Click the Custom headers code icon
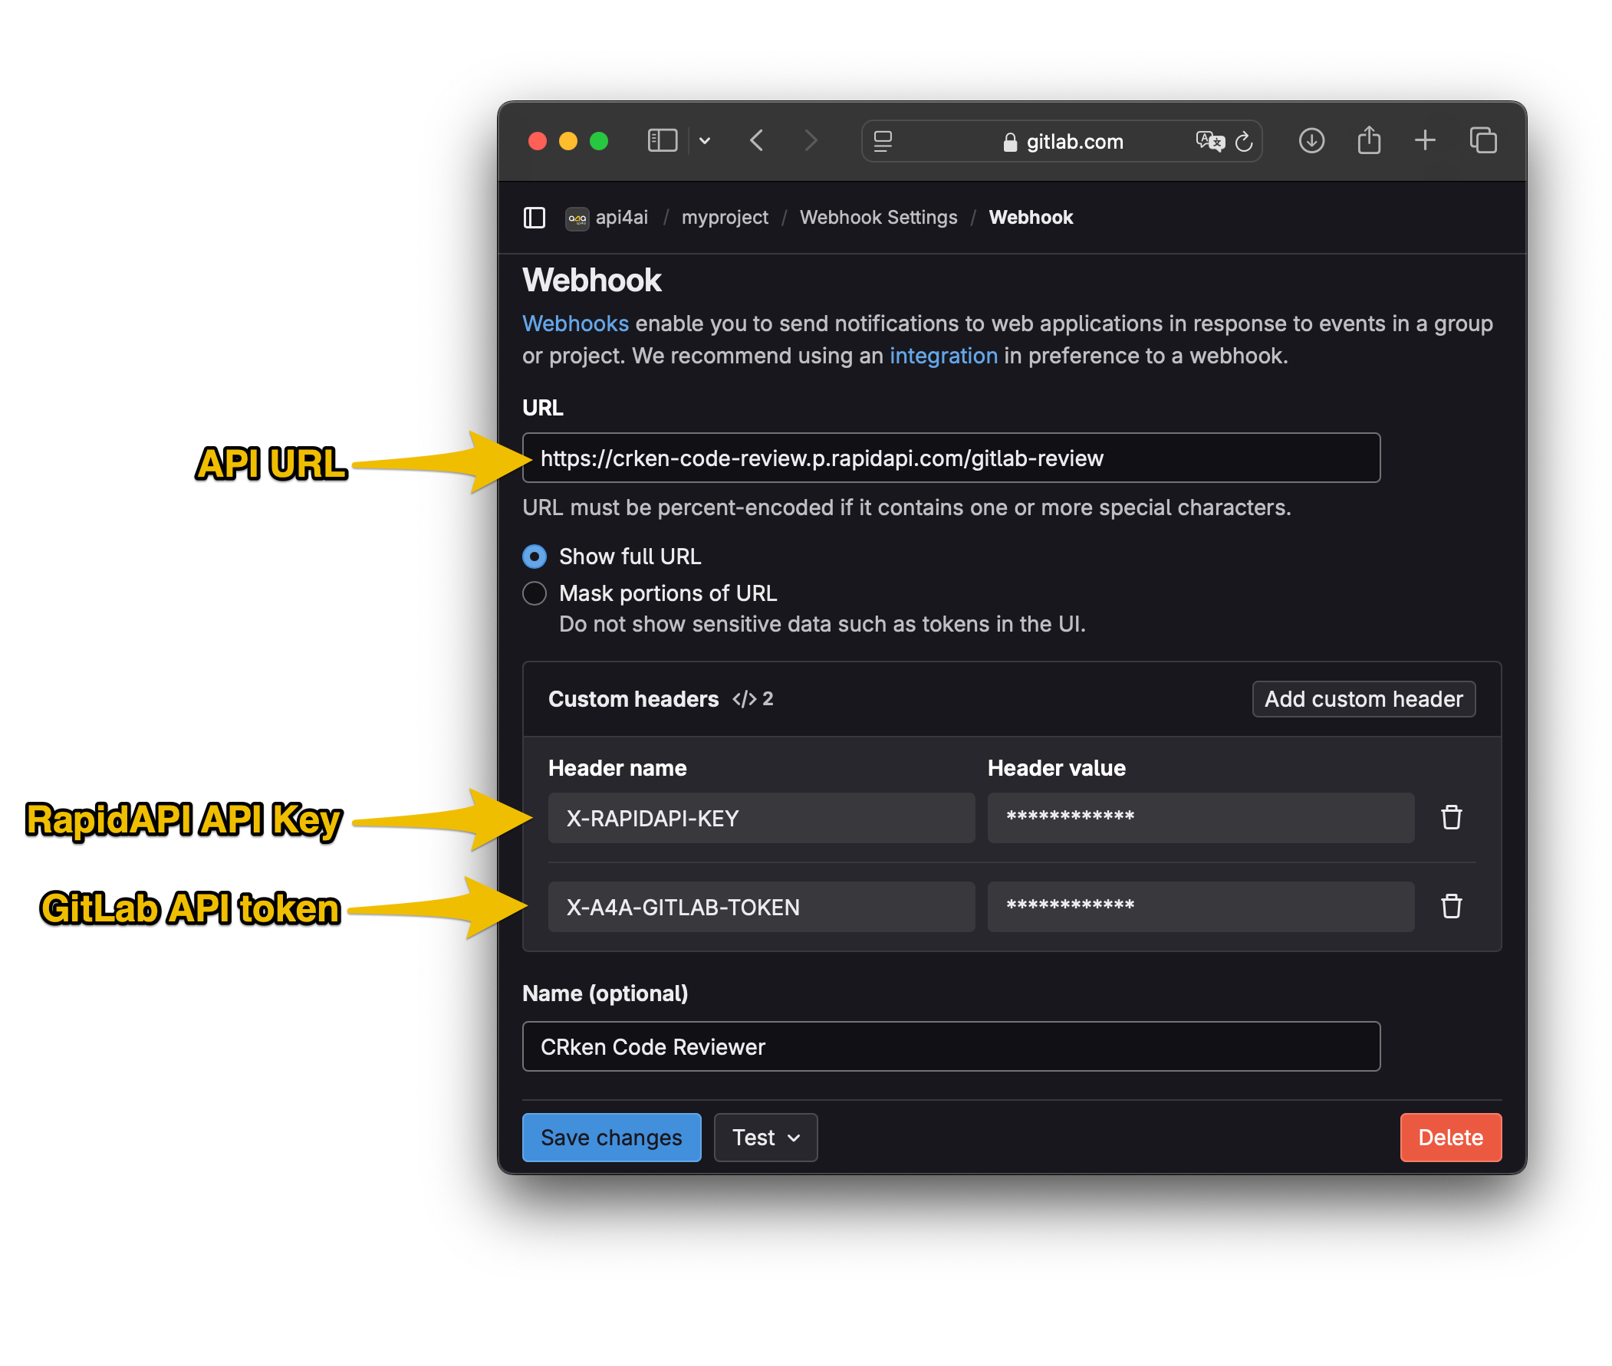The height and width of the screenshot is (1366, 1612). pos(744,700)
